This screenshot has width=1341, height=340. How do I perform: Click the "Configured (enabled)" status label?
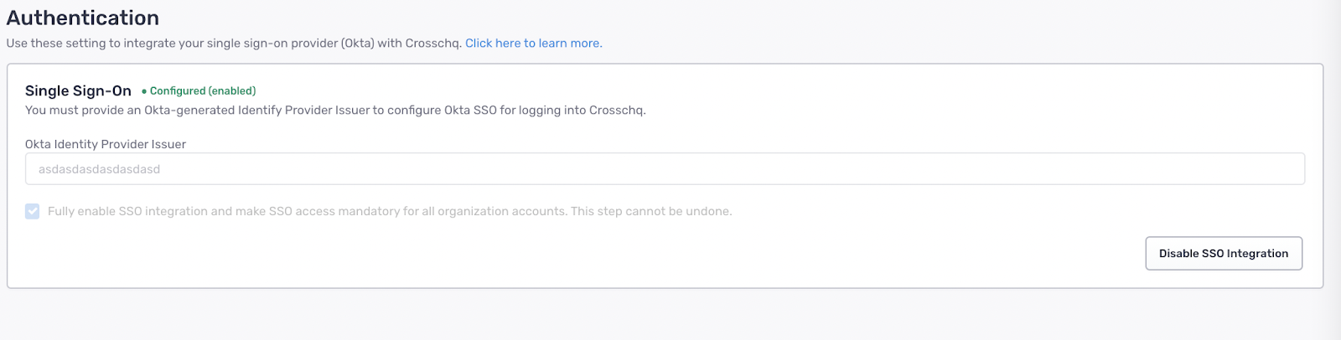coord(203,91)
